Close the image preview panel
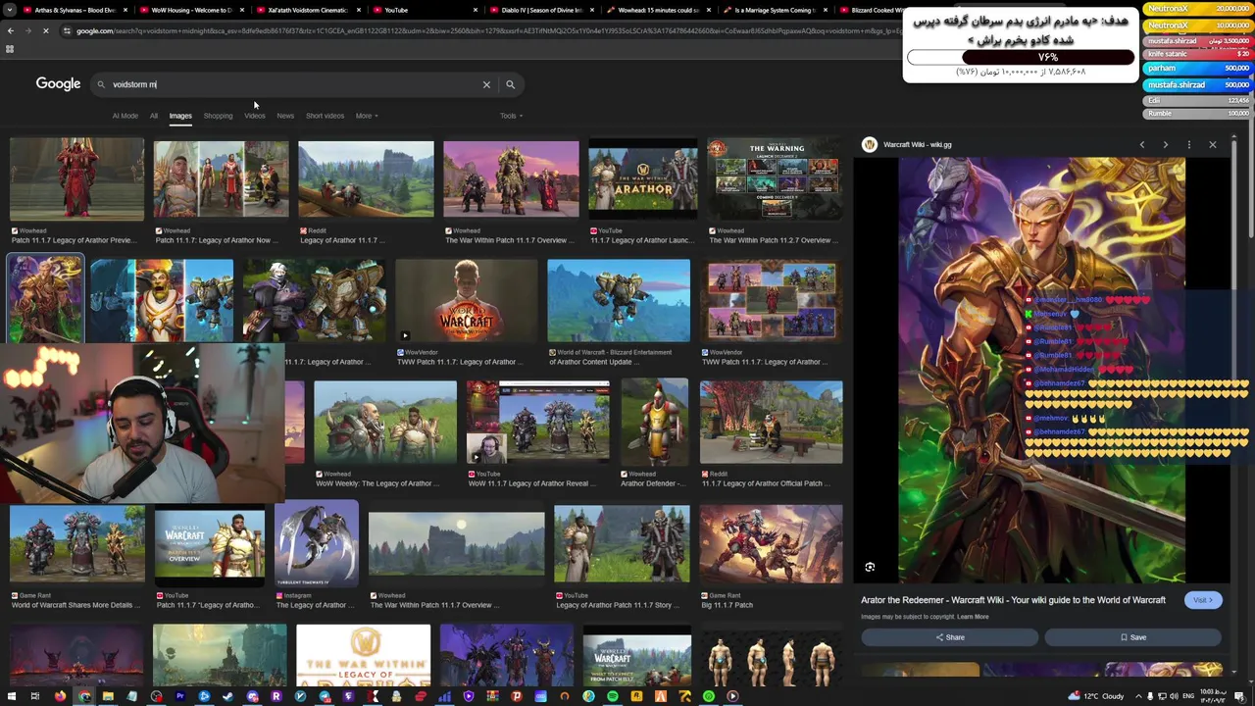Image resolution: width=1255 pixels, height=706 pixels. click(x=1212, y=144)
